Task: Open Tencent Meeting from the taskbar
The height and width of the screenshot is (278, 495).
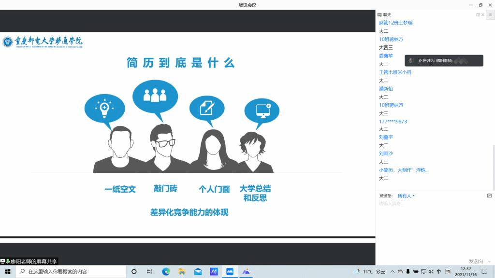Action: tap(230, 272)
